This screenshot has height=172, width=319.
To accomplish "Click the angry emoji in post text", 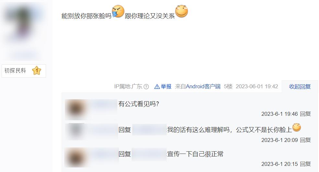I will click(118, 11).
